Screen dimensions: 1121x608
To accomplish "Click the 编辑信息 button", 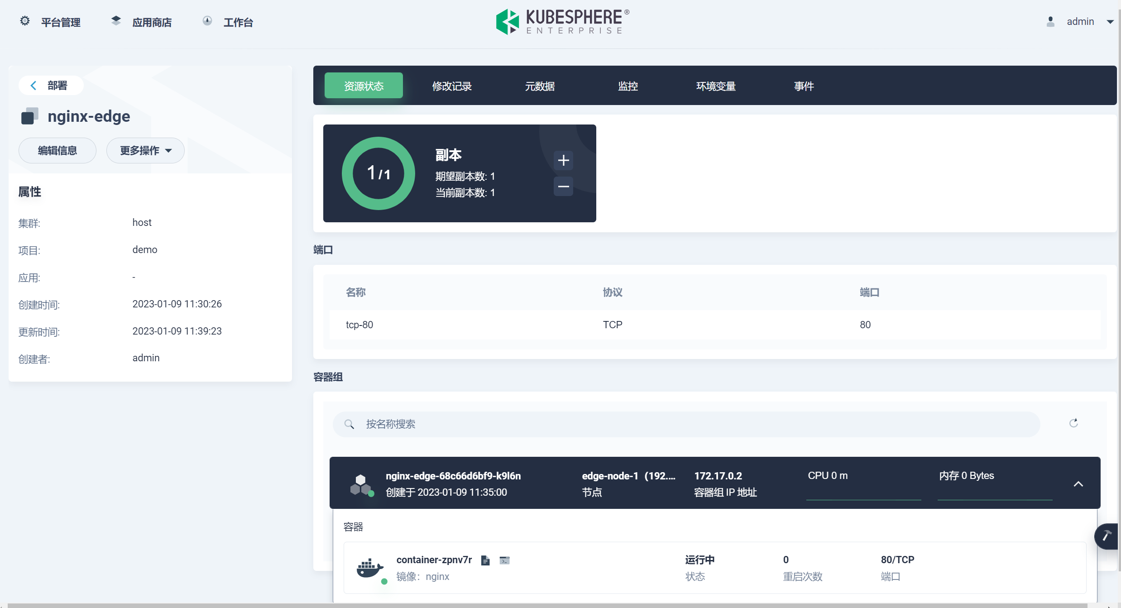I will click(57, 151).
